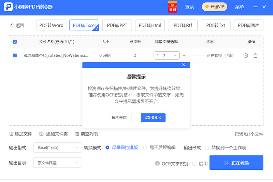Image resolution: width=273 pixels, height=182 pixels.
Task: Switch to the PDF转PPT tab
Action: [x=117, y=25]
